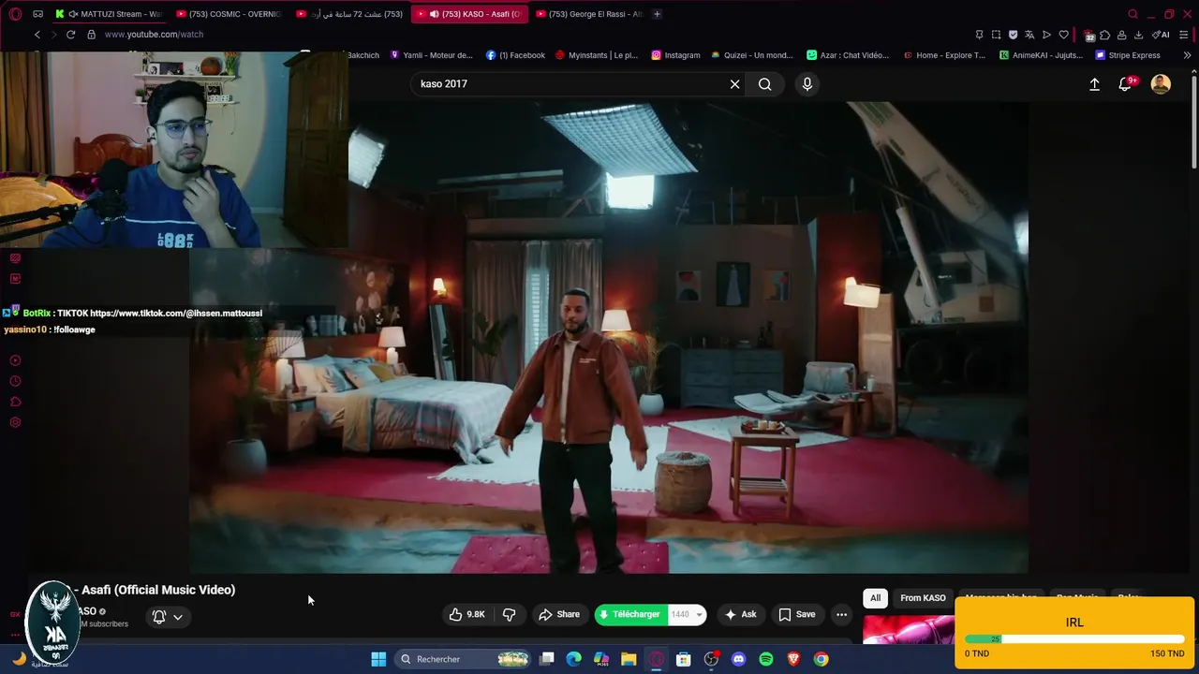Click the Ask button

(x=740, y=614)
